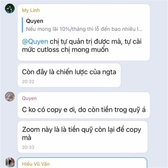Open My Linh's profile avatar
Screen dimensions: 168x168
click(x=10, y=8)
